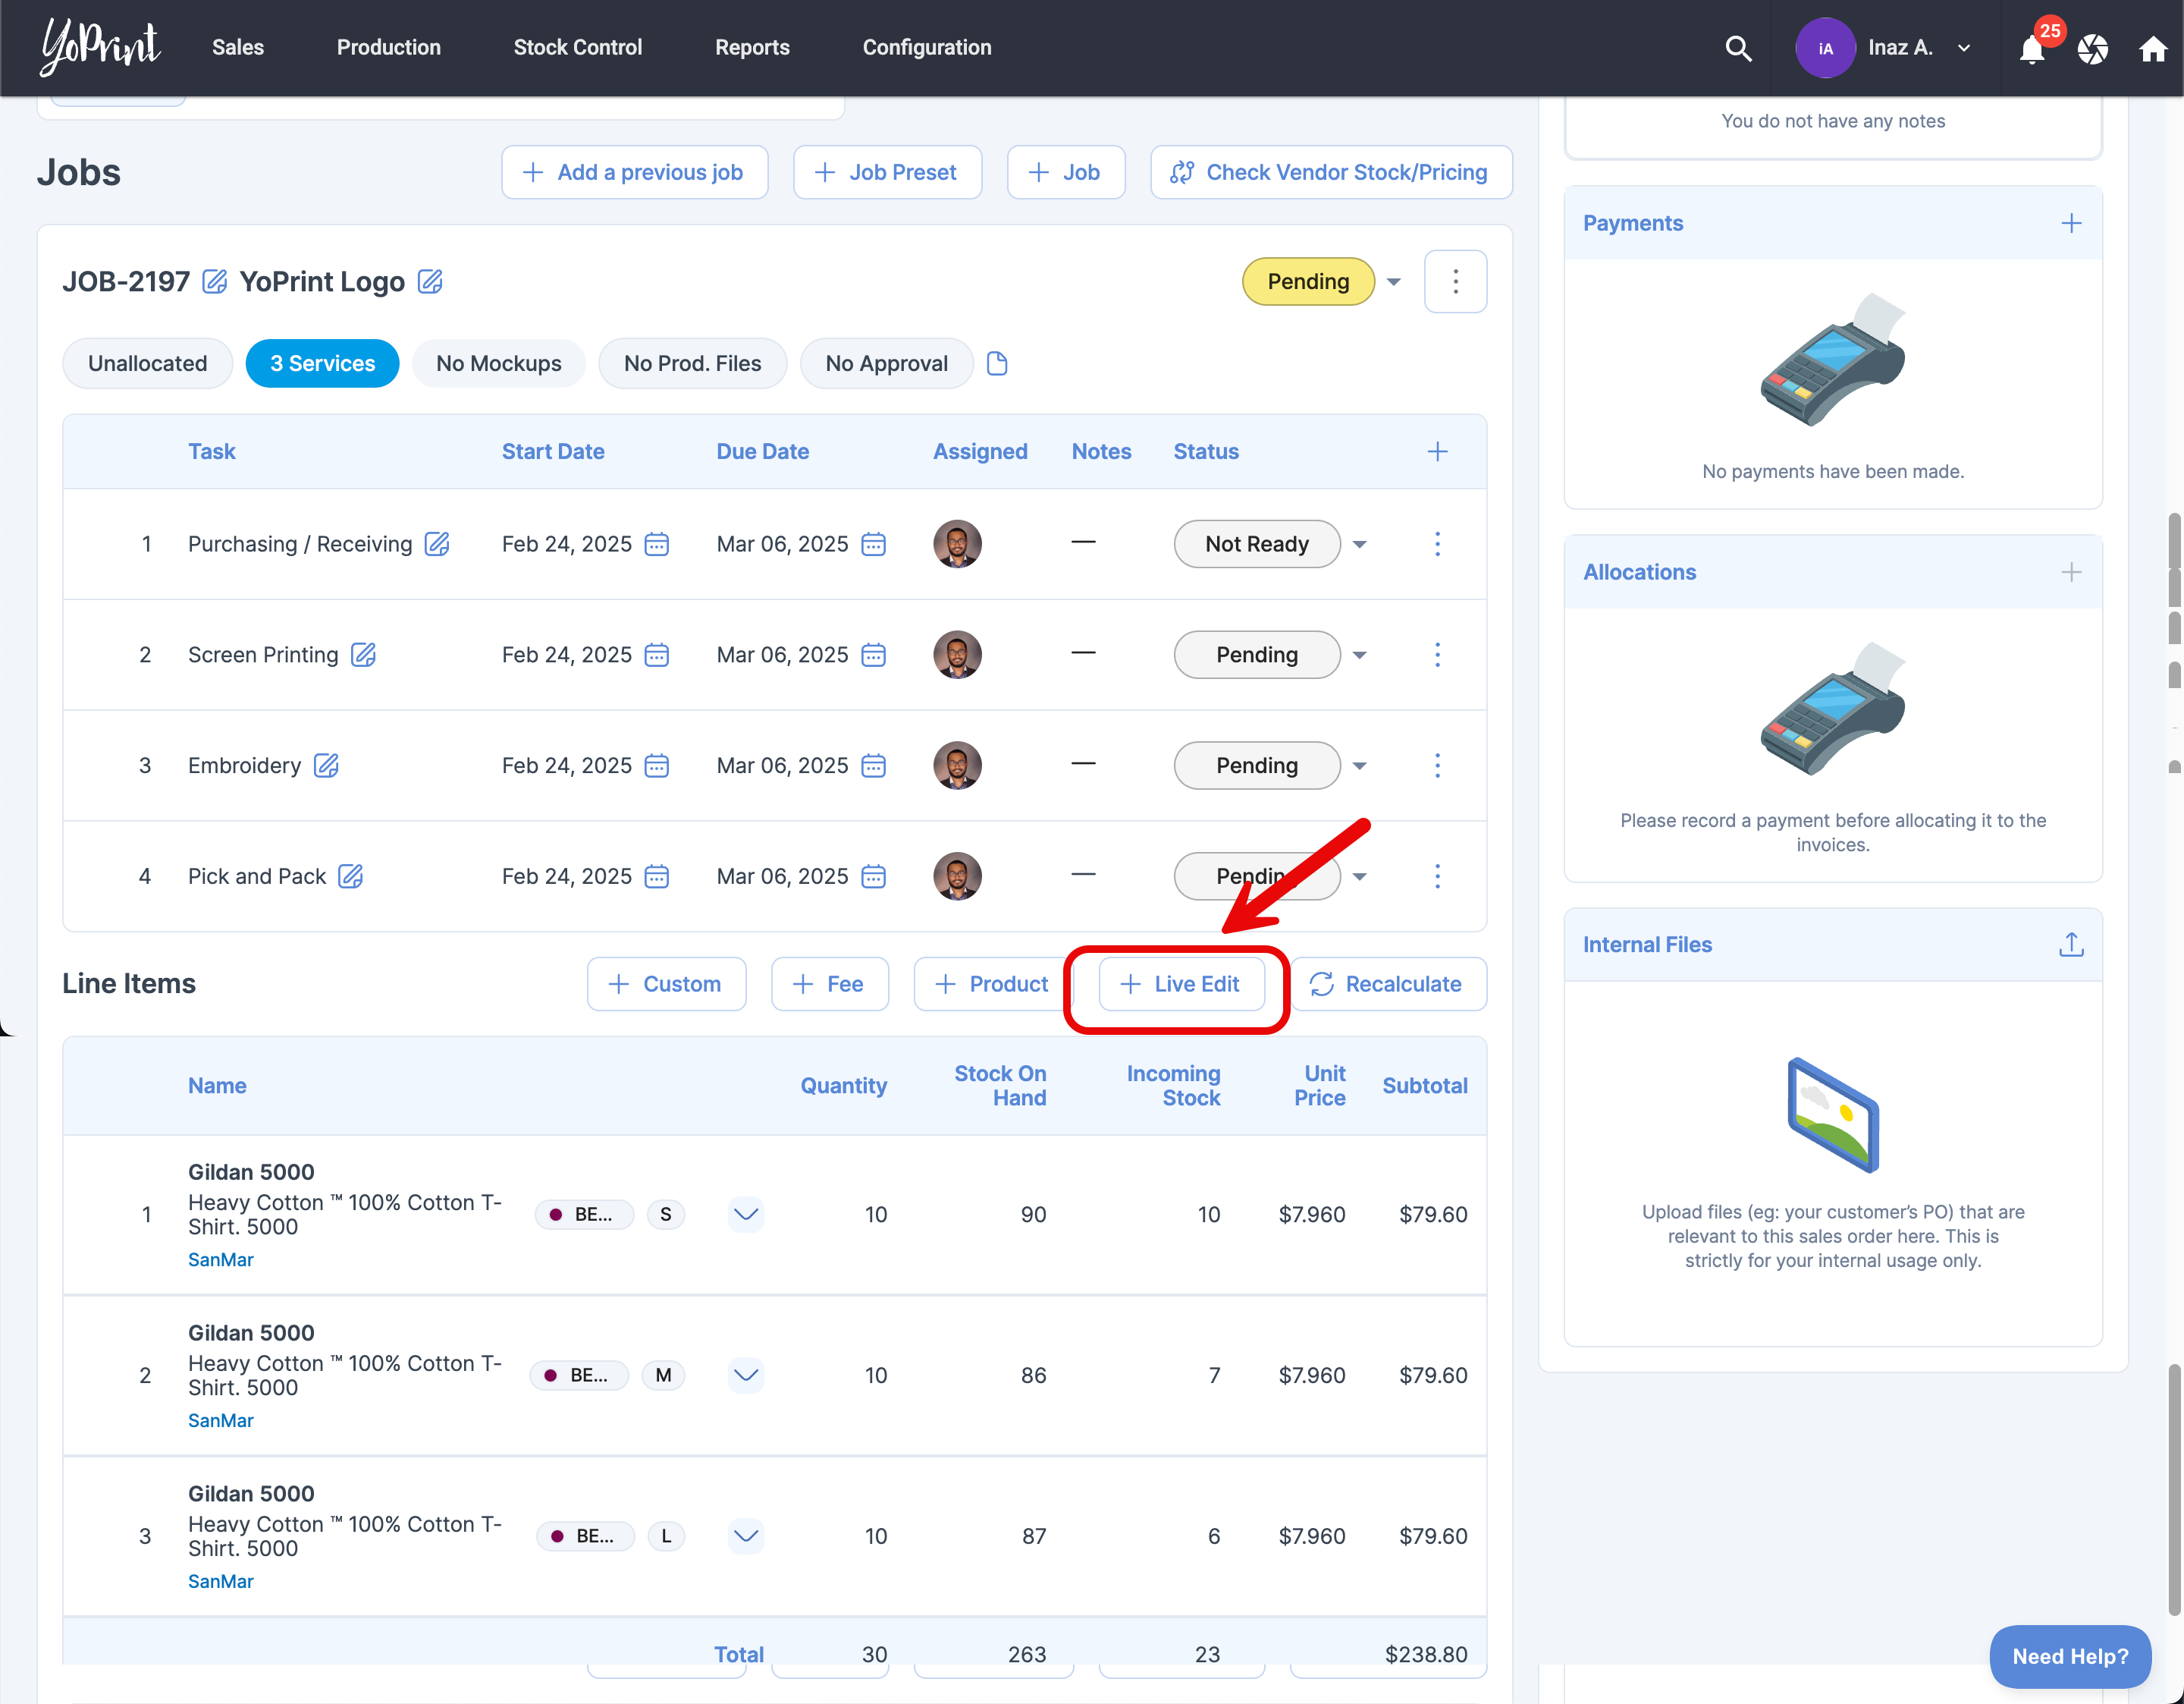Edit Screen Printing task pencil
Image resolution: width=2184 pixels, height=1704 pixels.
tap(363, 655)
